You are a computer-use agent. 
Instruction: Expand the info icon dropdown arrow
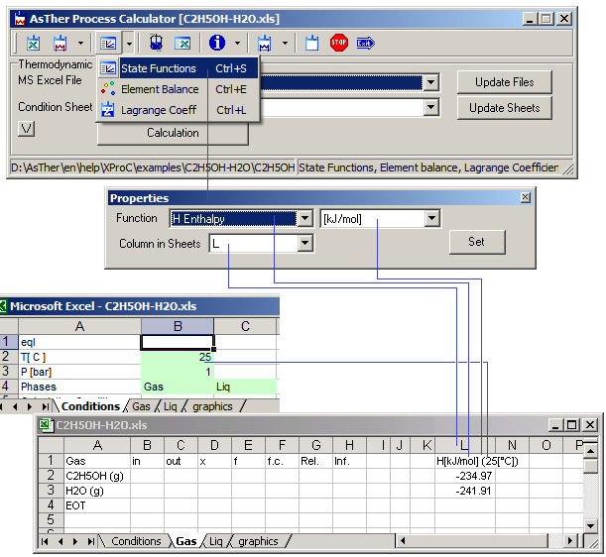tap(237, 44)
